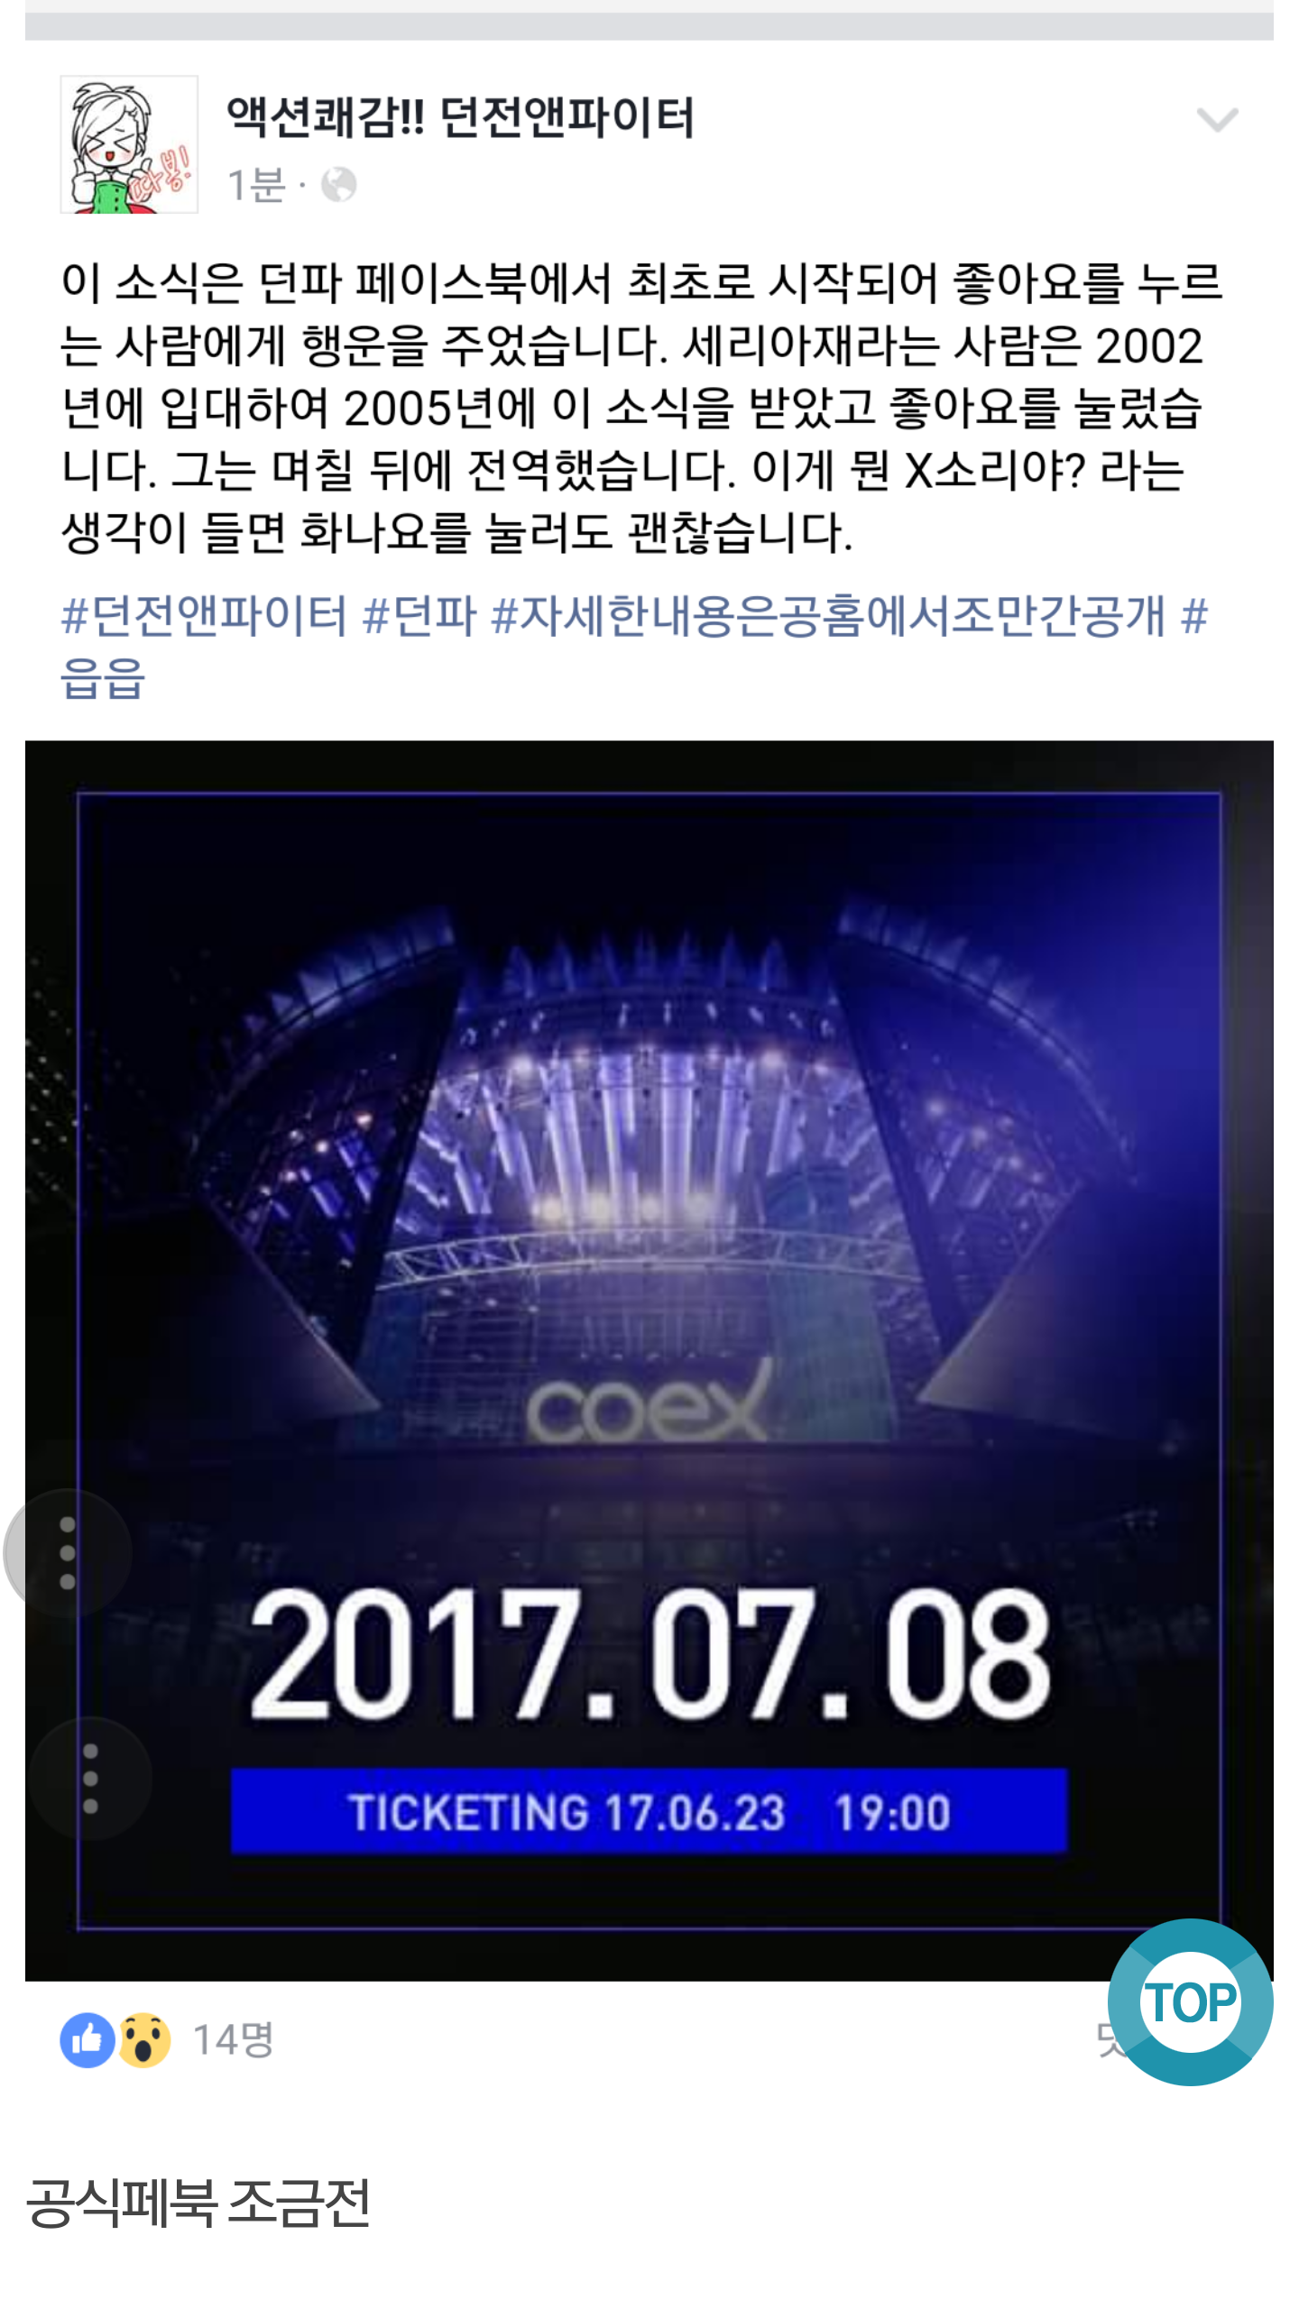Open the 14명 reactions count
Image resolution: width=1299 pixels, height=2309 pixels.
coord(234,2039)
